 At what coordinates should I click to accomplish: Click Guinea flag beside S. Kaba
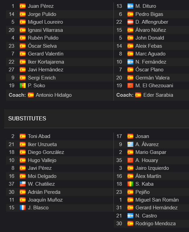pyautogui.click(x=130, y=184)
